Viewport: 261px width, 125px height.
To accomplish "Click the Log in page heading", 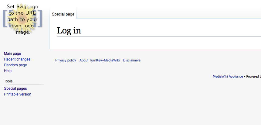I will point(69,31).
